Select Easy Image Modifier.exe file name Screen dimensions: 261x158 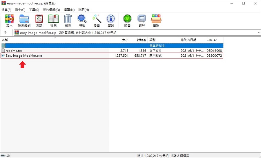[24, 56]
